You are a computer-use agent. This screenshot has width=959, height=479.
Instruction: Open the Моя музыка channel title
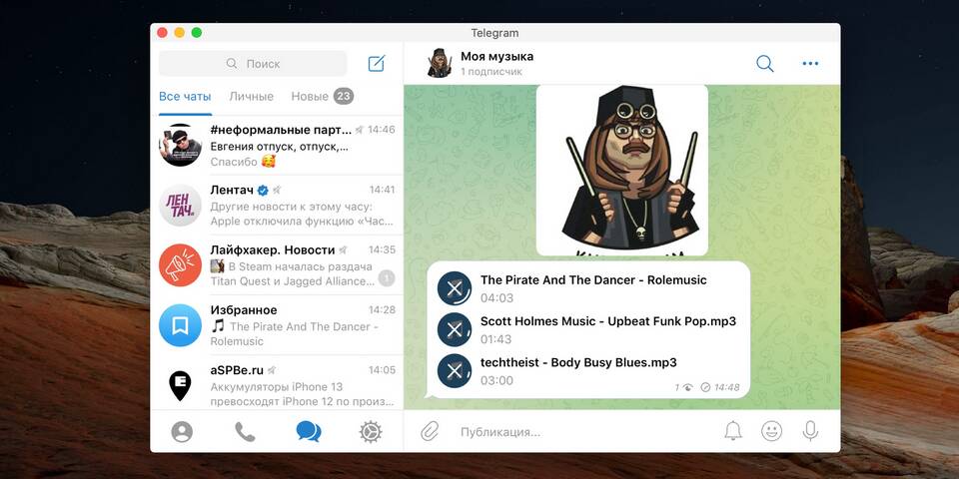496,56
